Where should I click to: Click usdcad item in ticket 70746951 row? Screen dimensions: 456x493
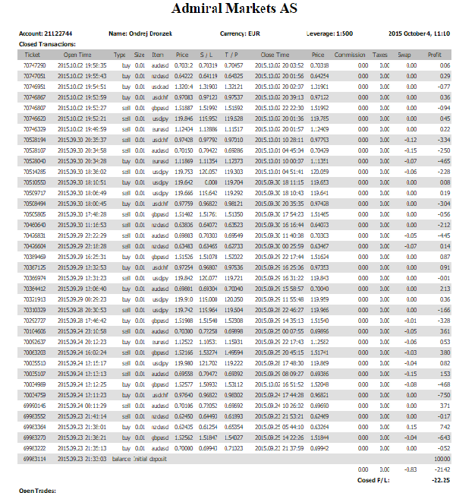(x=160, y=87)
